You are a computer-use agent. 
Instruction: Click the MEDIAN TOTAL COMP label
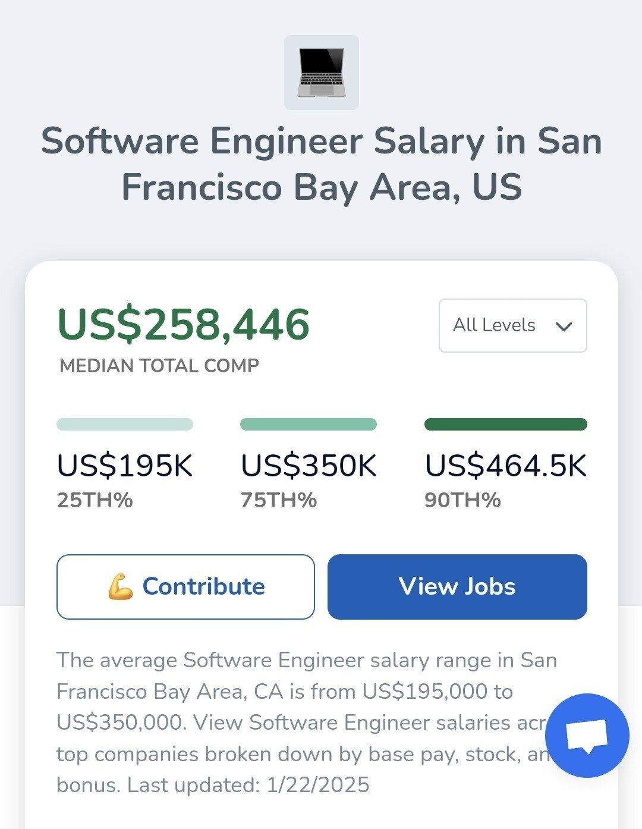pyautogui.click(x=159, y=366)
